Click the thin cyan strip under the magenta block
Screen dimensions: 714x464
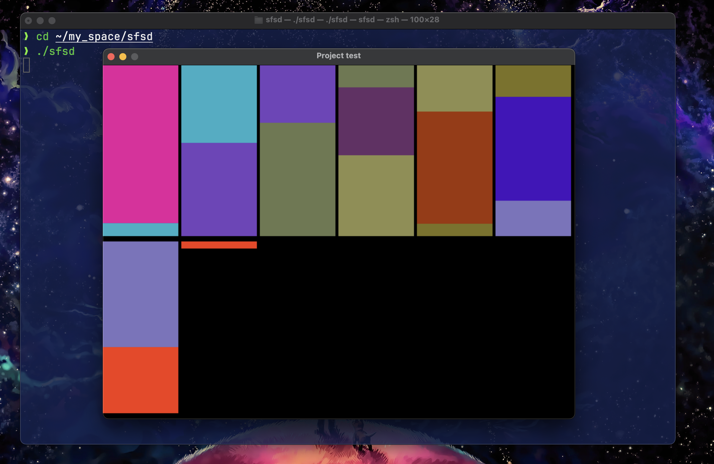click(x=140, y=229)
